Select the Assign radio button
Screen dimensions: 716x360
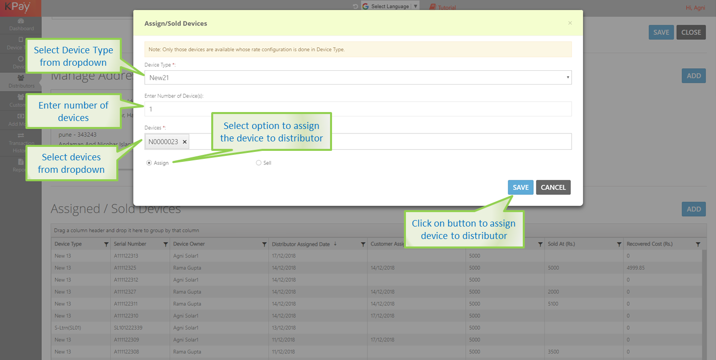coord(149,163)
